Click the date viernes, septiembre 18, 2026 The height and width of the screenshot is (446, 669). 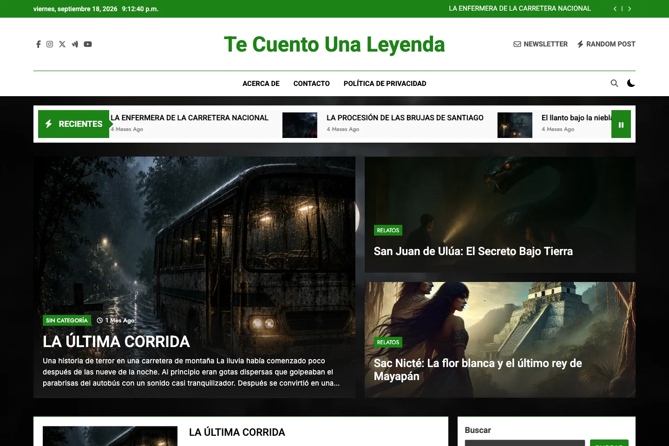click(75, 9)
